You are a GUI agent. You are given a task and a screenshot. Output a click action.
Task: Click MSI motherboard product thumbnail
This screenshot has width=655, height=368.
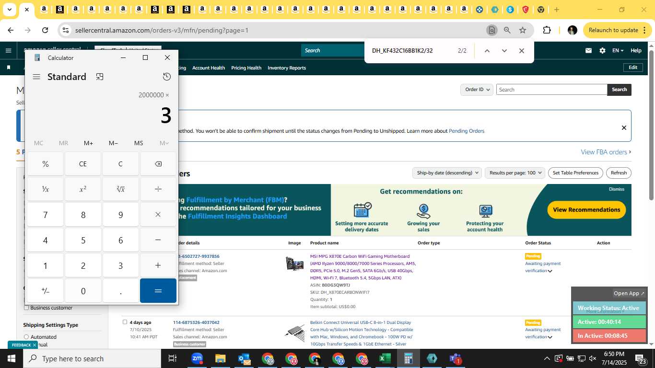[294, 264]
